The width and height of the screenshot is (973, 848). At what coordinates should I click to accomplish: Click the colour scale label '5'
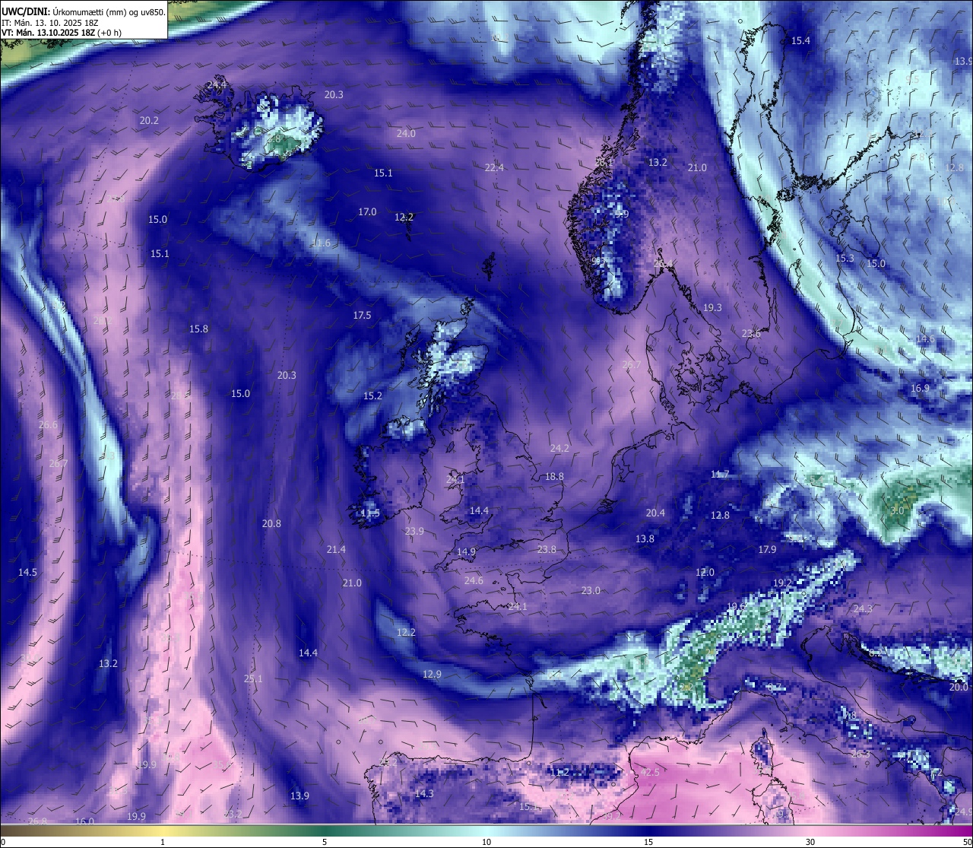point(325,842)
